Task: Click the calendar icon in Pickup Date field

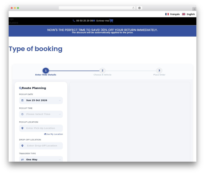Action: click(23, 100)
